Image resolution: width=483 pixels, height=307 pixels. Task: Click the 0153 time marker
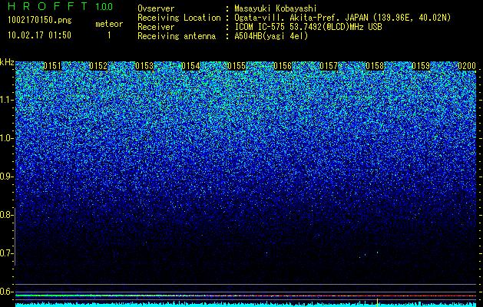pyautogui.click(x=144, y=66)
